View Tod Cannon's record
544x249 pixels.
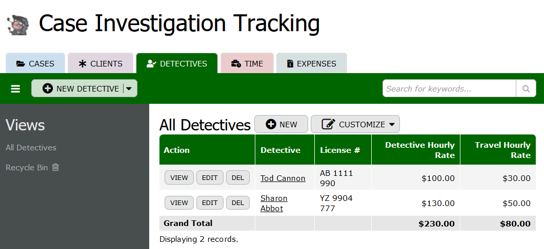click(179, 178)
